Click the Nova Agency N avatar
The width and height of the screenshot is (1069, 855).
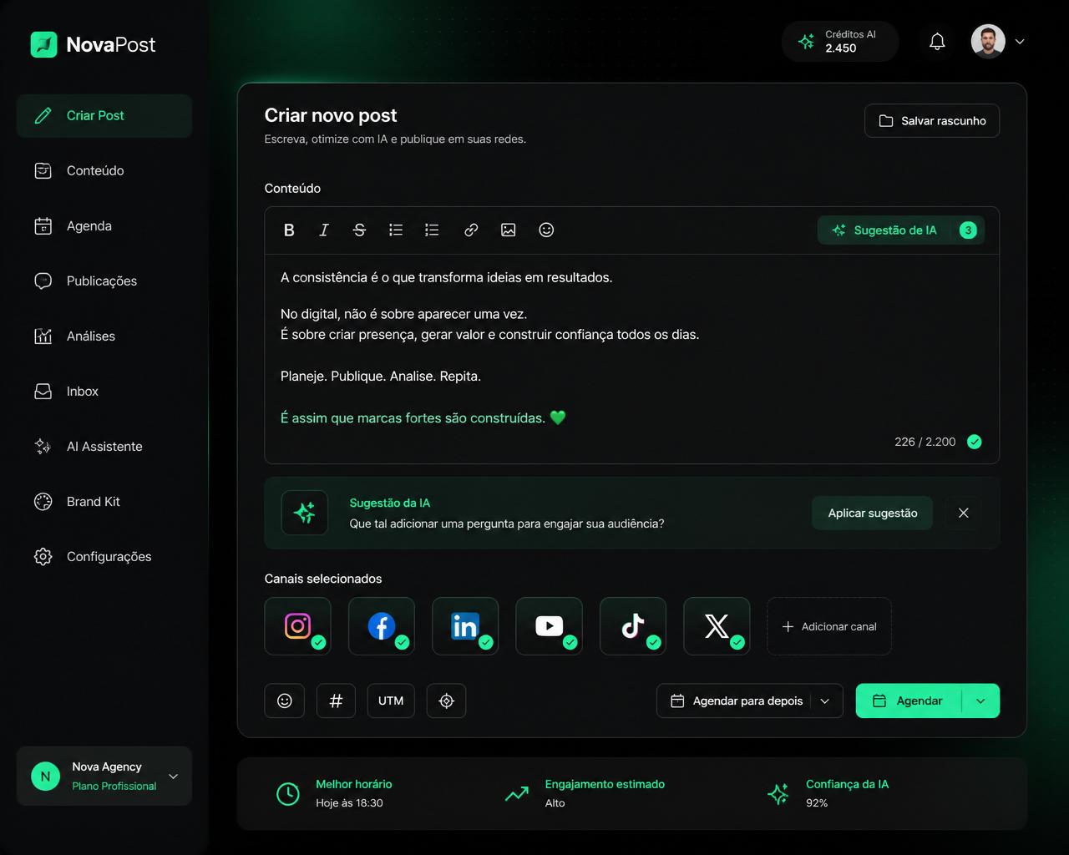coord(45,777)
